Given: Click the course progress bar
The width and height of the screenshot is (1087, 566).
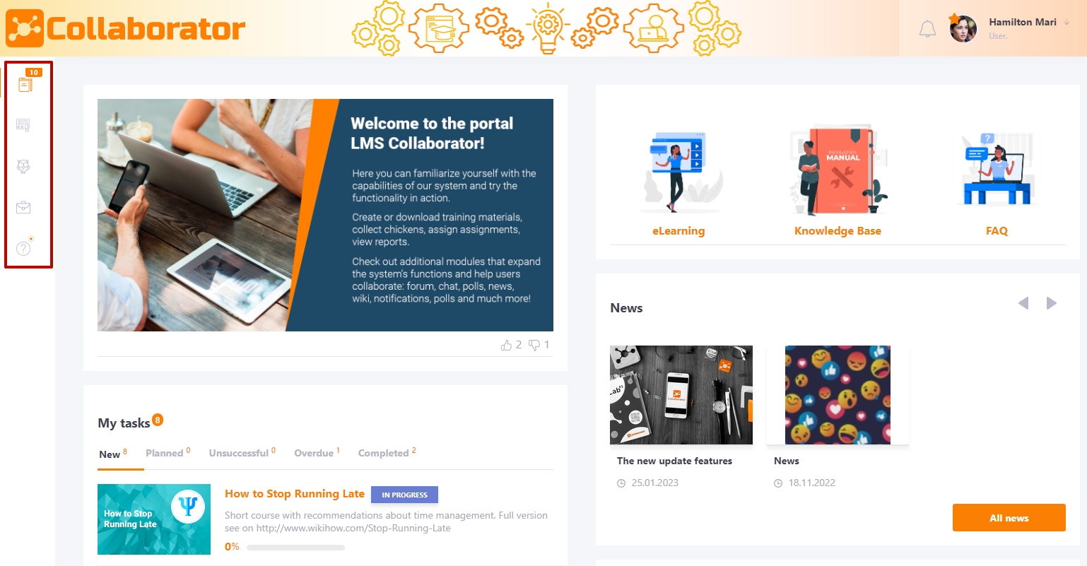Looking at the screenshot, I should pos(295,547).
